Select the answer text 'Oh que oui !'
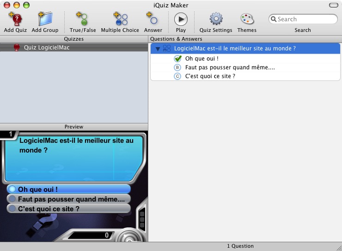The height and width of the screenshot is (251, 342). 202,58
